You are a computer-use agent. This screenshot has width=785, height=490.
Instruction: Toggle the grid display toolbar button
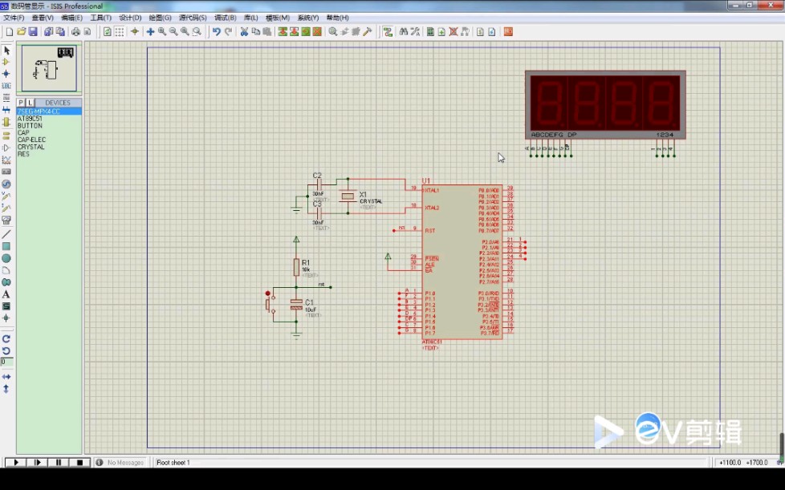[x=119, y=32]
